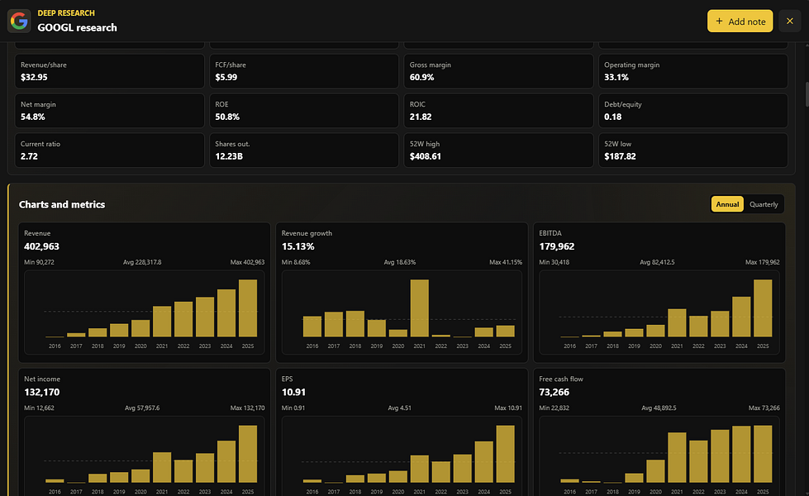Click the ROE 50.8% value
The width and height of the screenshot is (809, 496).
(x=227, y=117)
